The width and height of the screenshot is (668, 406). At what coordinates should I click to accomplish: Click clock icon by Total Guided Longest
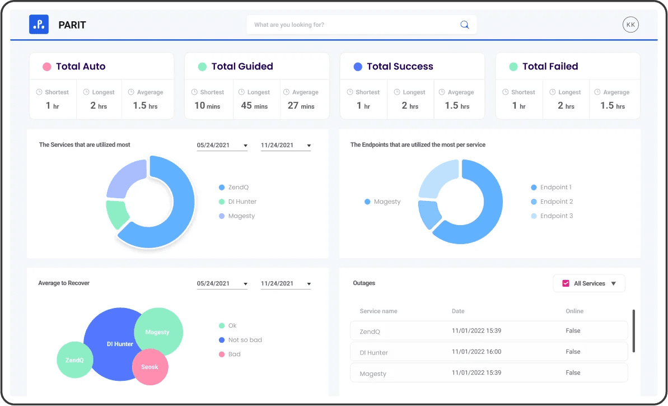coord(241,92)
